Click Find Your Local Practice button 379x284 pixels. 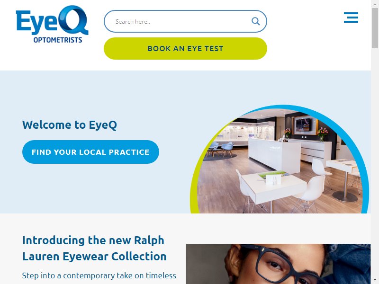pyautogui.click(x=90, y=152)
